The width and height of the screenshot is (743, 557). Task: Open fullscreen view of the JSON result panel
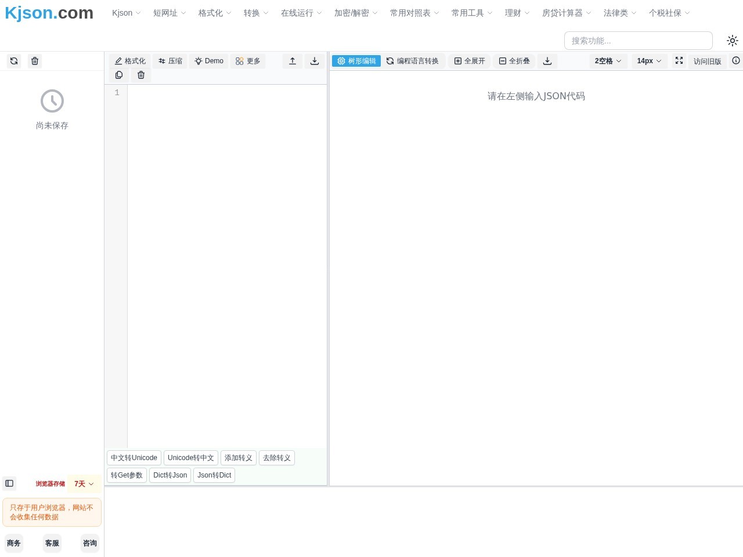tap(679, 61)
